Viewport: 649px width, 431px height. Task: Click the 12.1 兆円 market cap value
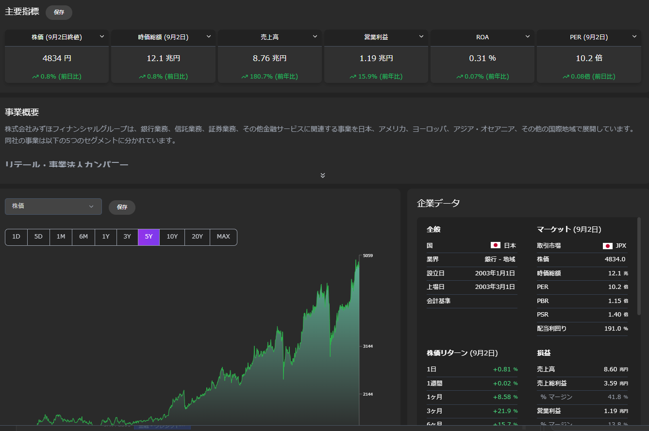164,58
